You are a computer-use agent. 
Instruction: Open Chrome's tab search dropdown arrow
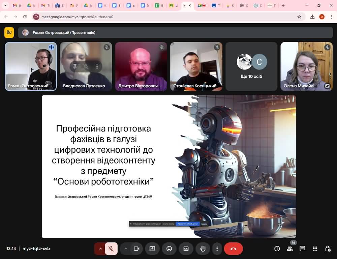(x=5, y=5)
